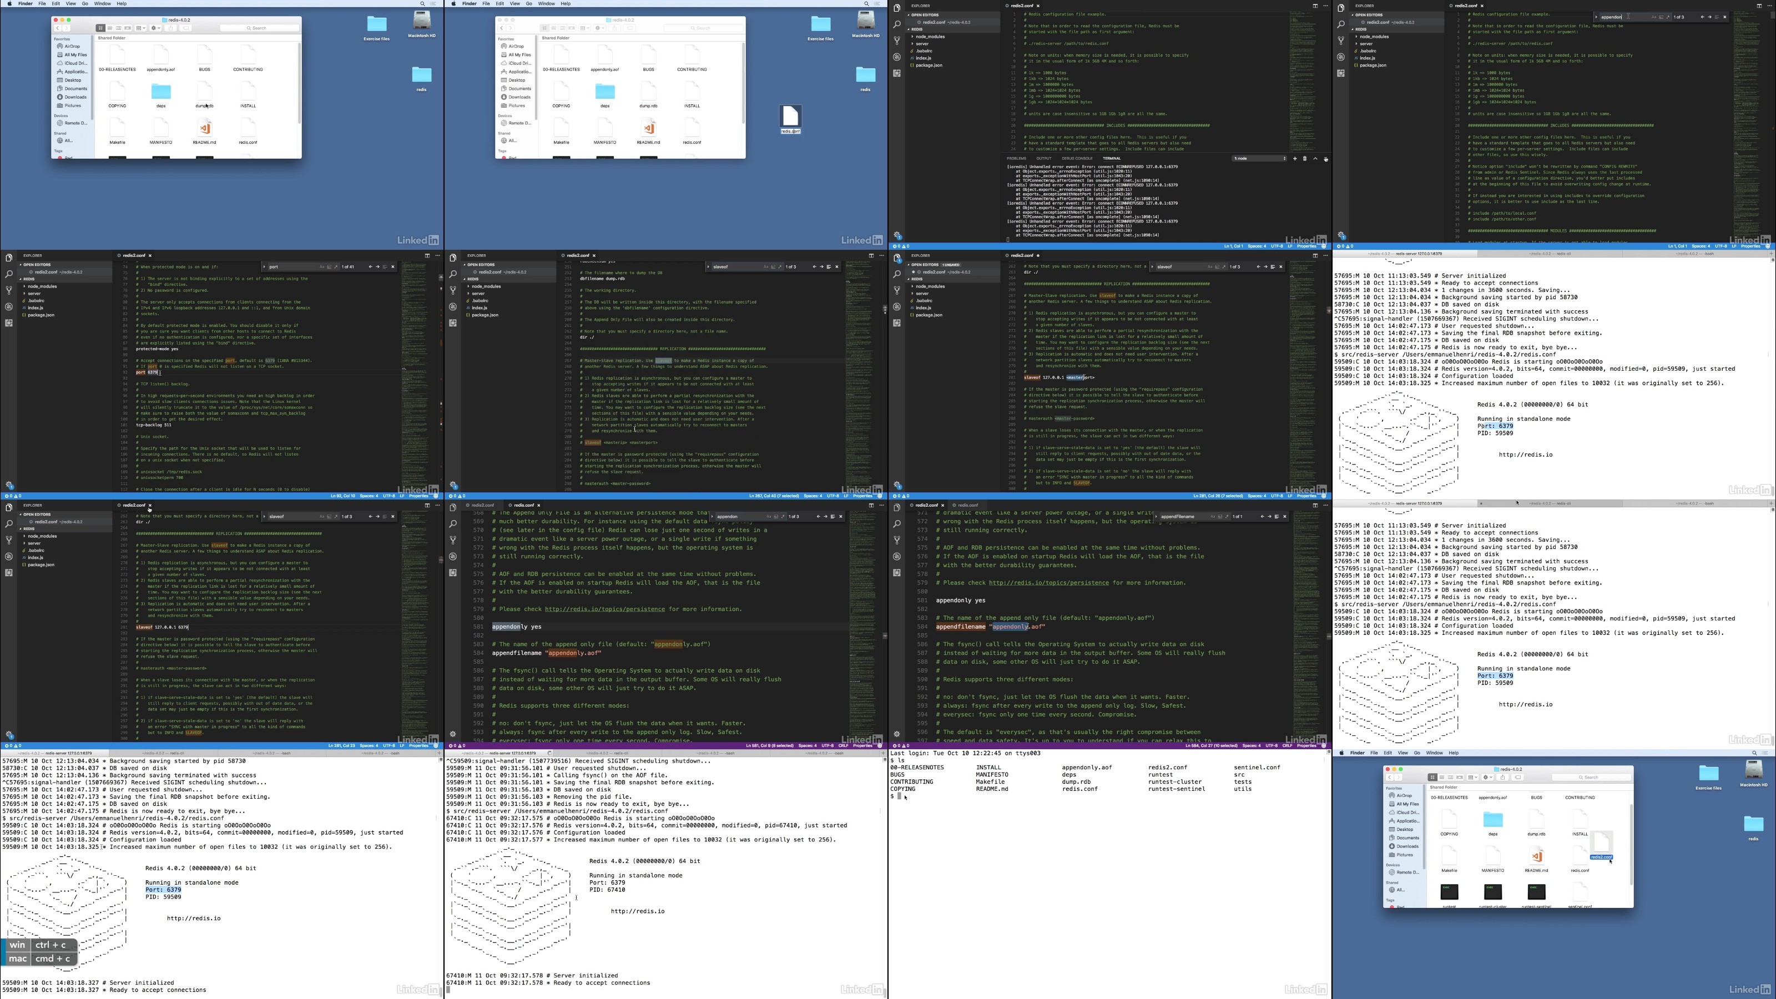The width and height of the screenshot is (1776, 999).
Task: Kill the terminal using the trash icon
Action: click(1304, 159)
